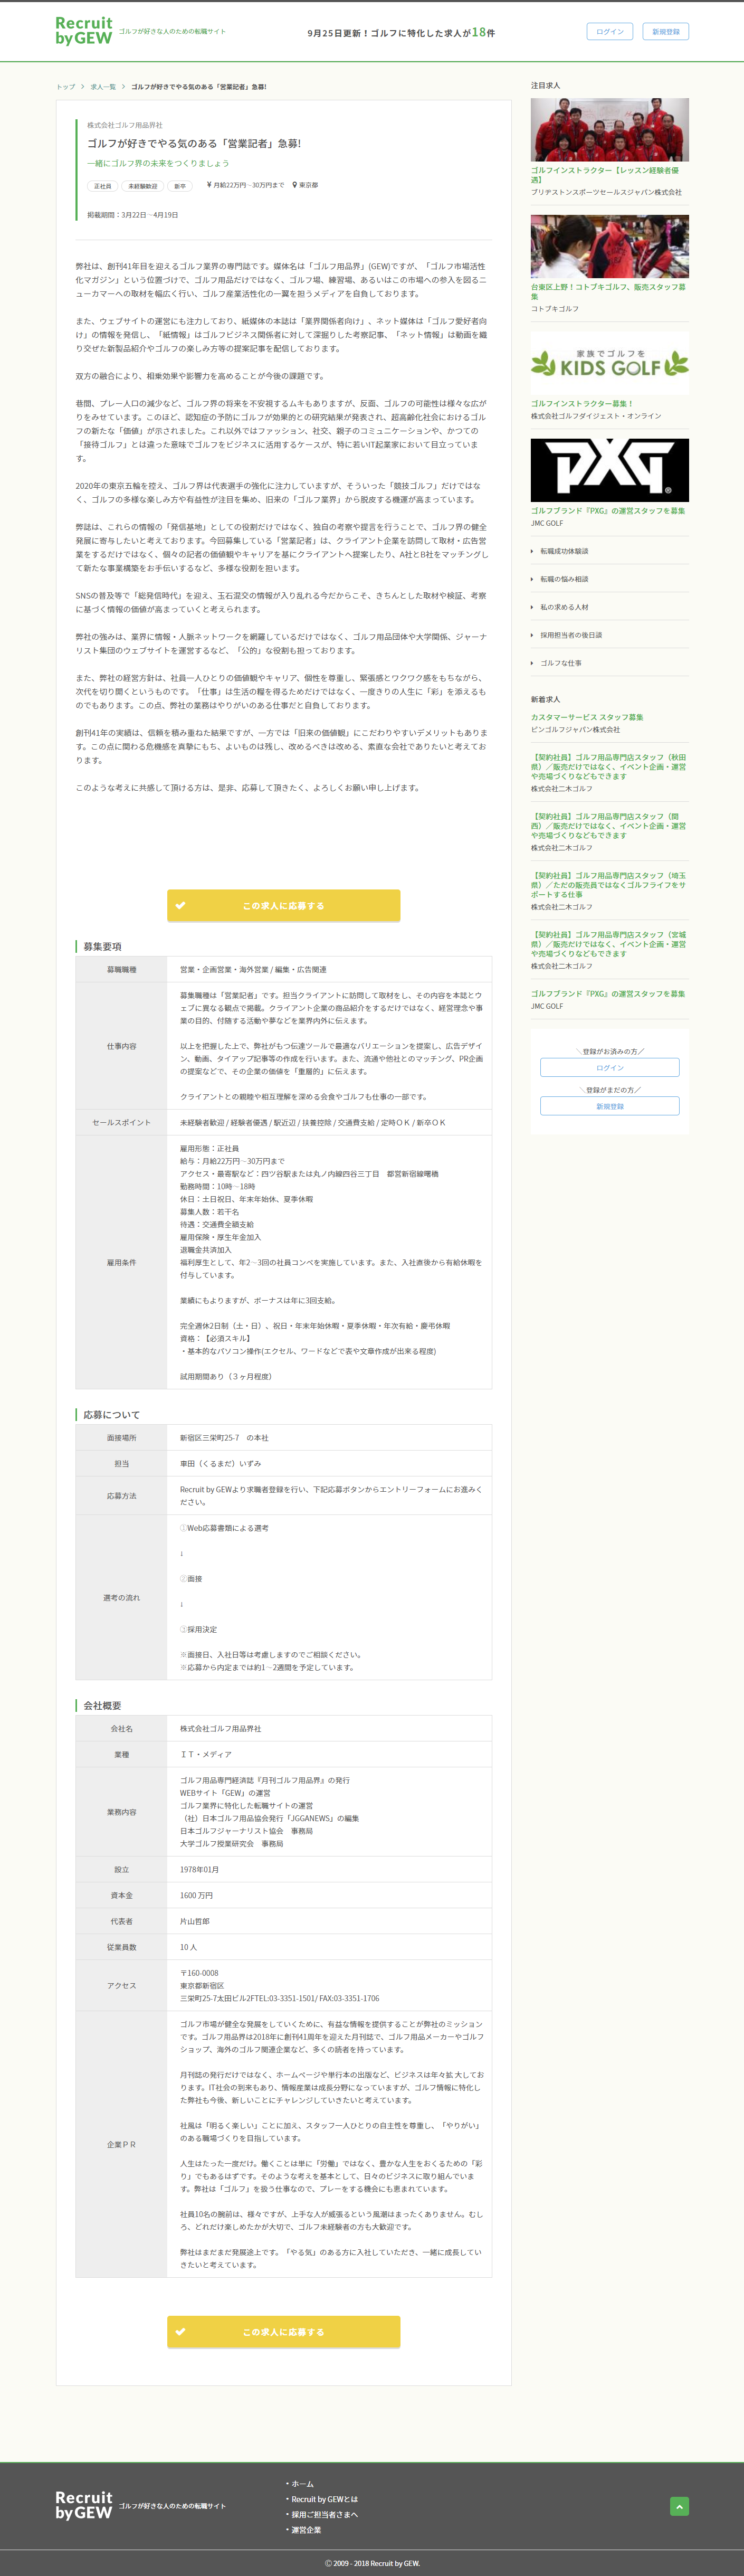744x2576 pixels.
Task: Click the 新卒 tag
Action: coord(180,186)
